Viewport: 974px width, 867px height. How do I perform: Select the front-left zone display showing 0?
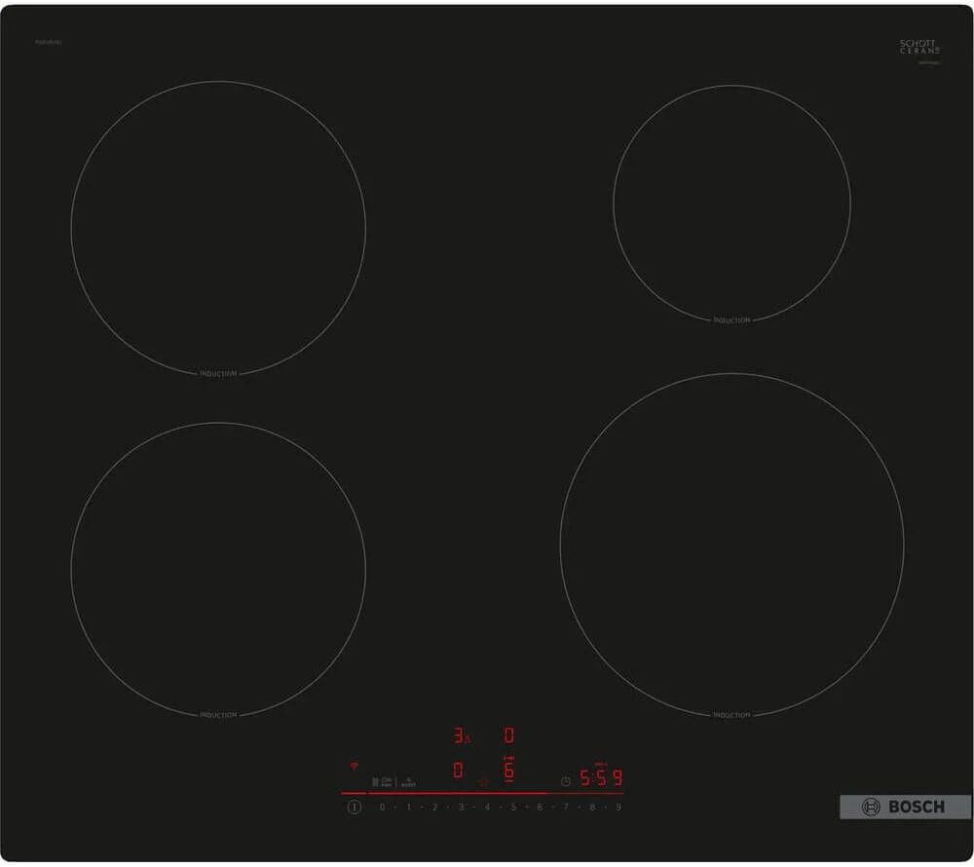click(458, 771)
